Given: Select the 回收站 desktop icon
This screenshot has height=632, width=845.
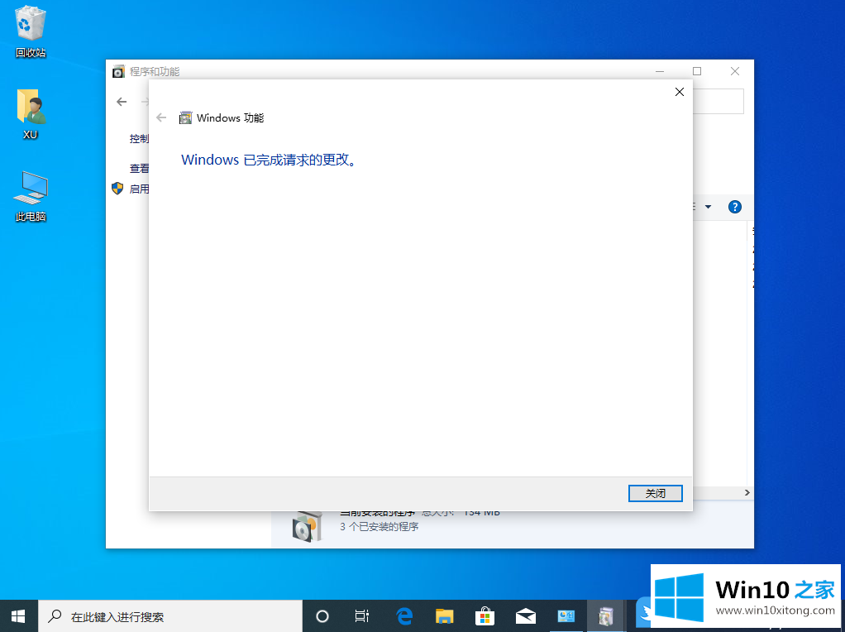Looking at the screenshot, I should pyautogui.click(x=30, y=32).
